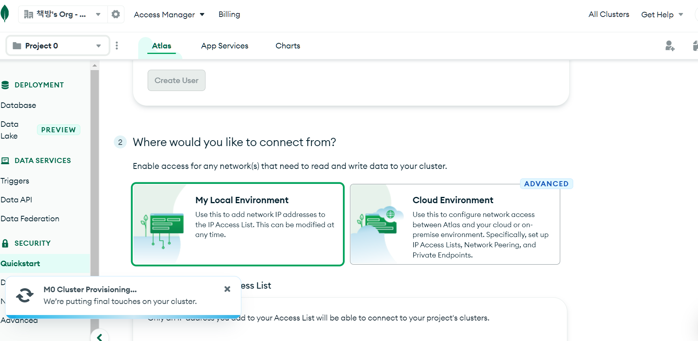Image resolution: width=698 pixels, height=341 pixels.
Task: Click the ADVANCED badge on Cloud Environment
Action: (x=546, y=184)
